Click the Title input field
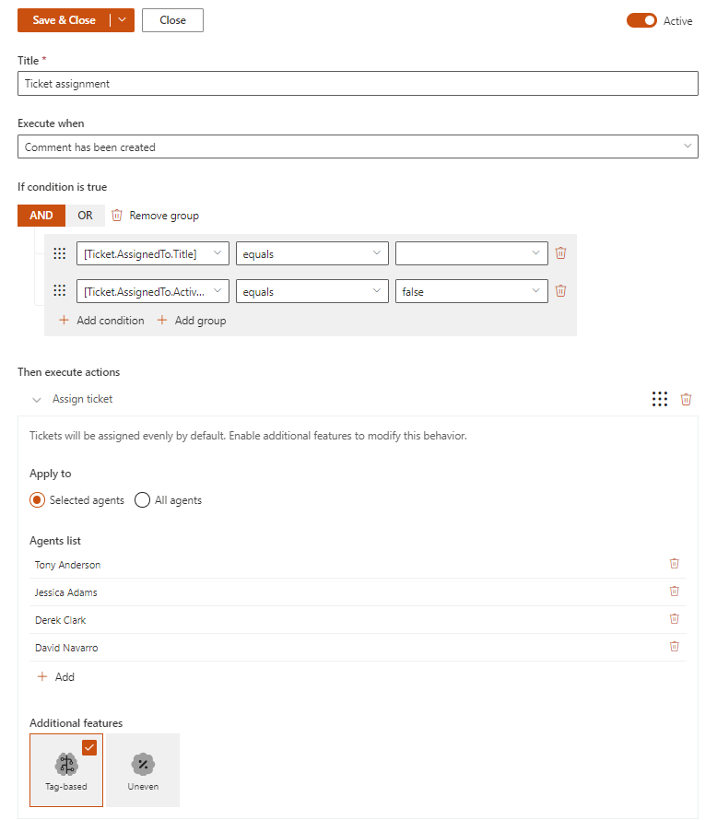Viewport: 717px width, 820px height. tap(358, 84)
